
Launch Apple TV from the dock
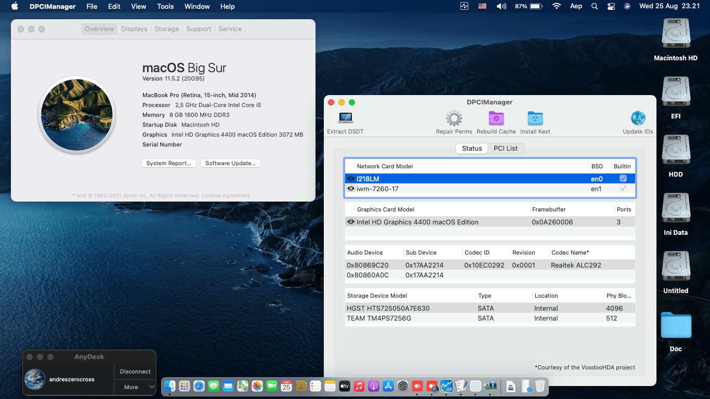345,386
